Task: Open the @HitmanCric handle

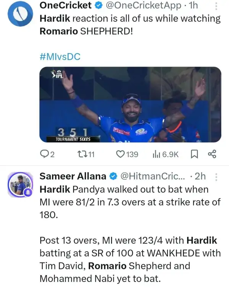Action: click(152, 176)
